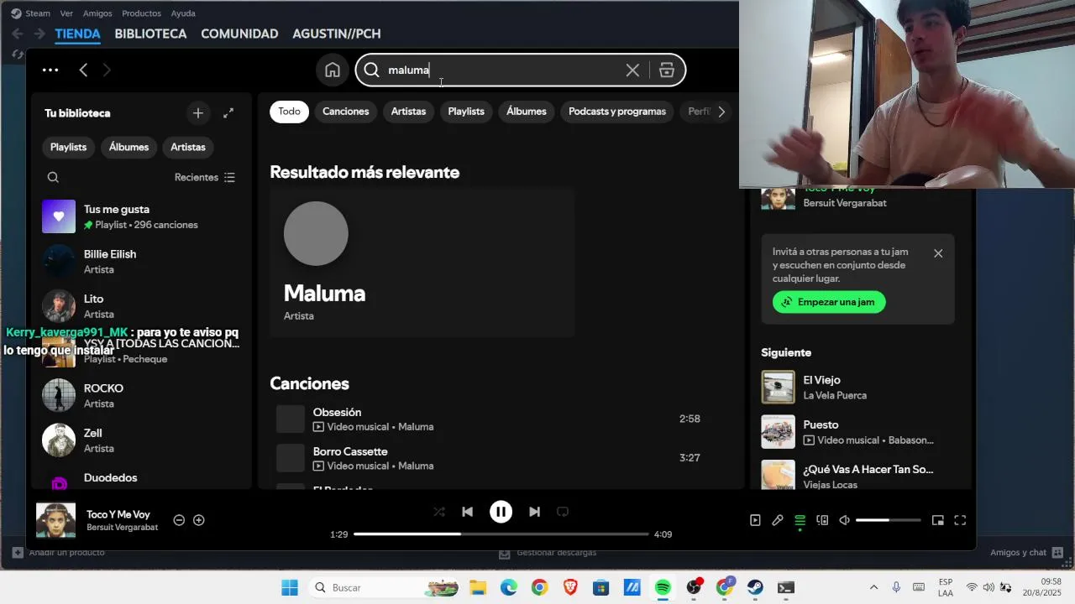
Task: Open the TIENDA tab in Steam
Action: pos(77,34)
